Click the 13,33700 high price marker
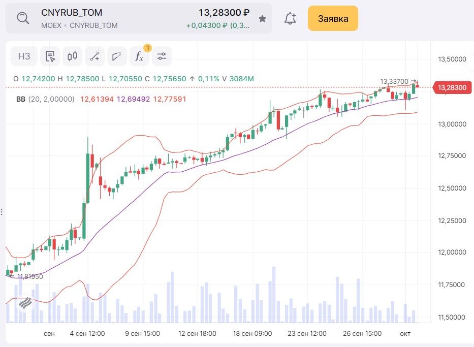The image size is (474, 347). (394, 81)
